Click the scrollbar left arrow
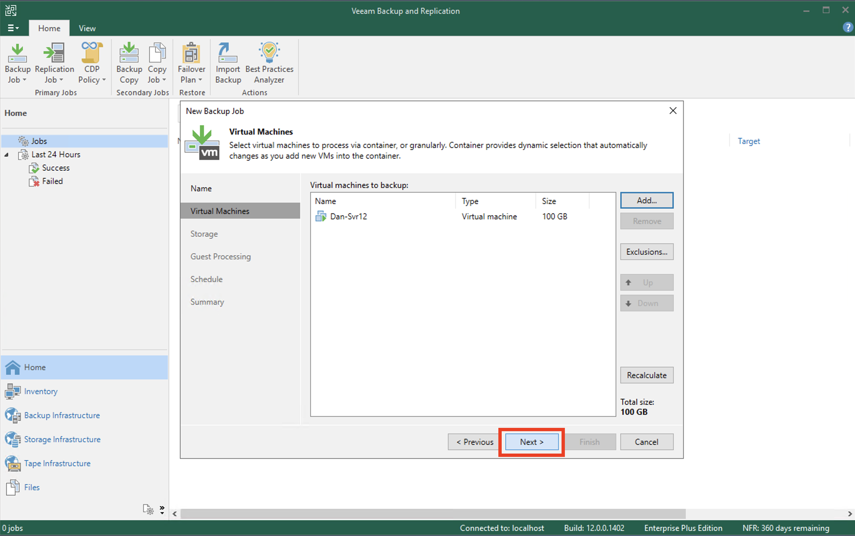 click(174, 514)
